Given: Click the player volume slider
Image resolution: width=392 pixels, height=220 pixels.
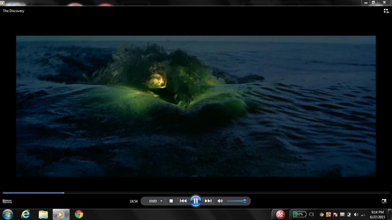Looking at the screenshot, I should coord(236,201).
